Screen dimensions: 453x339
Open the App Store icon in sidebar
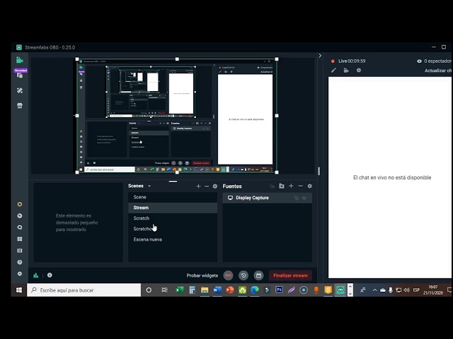tap(20, 105)
